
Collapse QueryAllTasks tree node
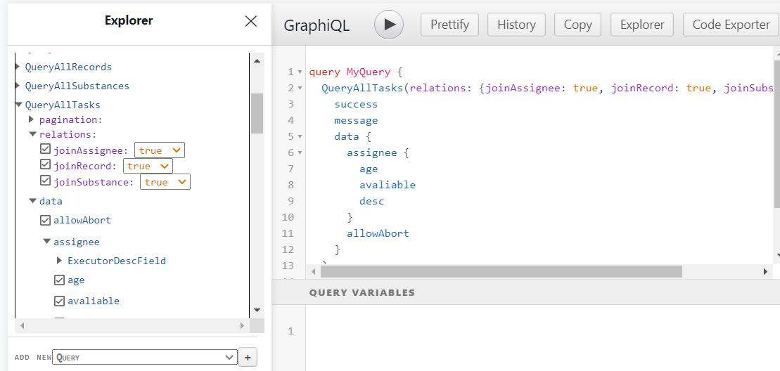pyautogui.click(x=19, y=105)
